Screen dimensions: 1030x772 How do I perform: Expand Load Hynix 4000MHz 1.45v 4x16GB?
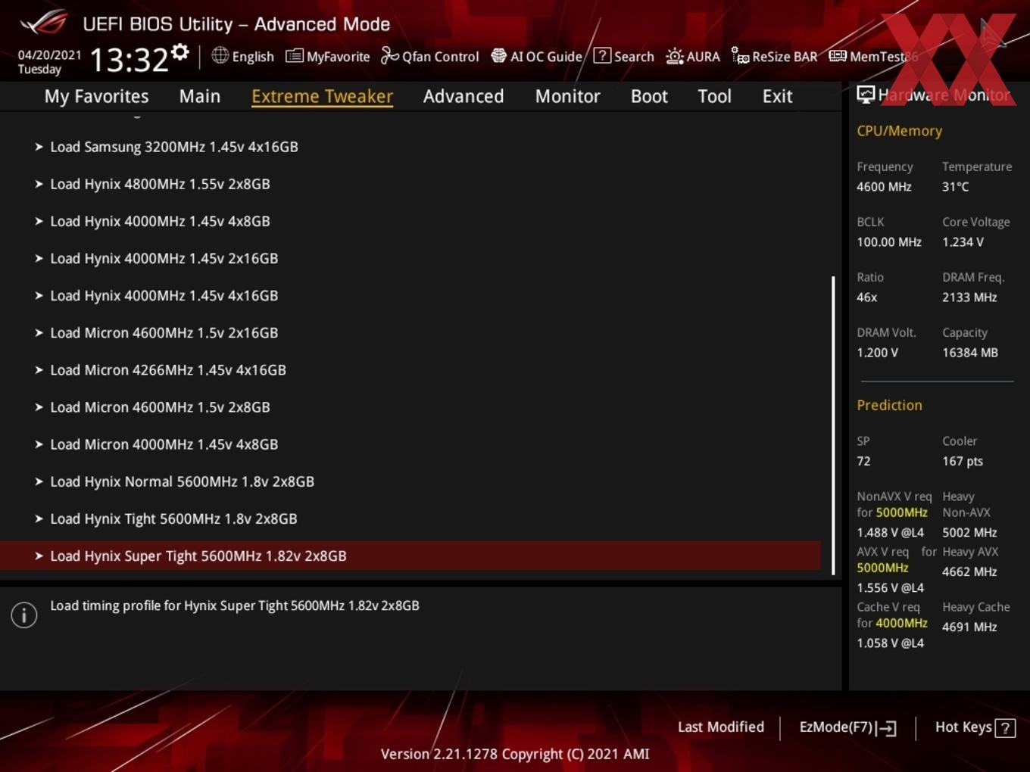coord(410,295)
